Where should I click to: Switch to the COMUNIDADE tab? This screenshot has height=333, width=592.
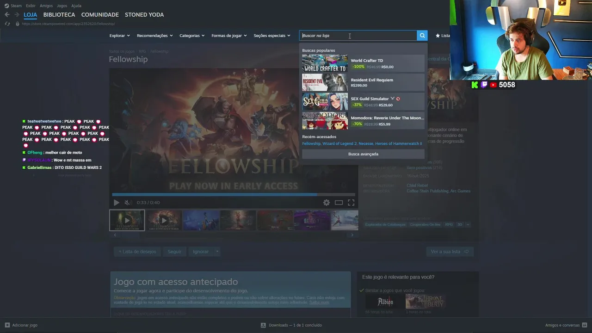coord(100,15)
